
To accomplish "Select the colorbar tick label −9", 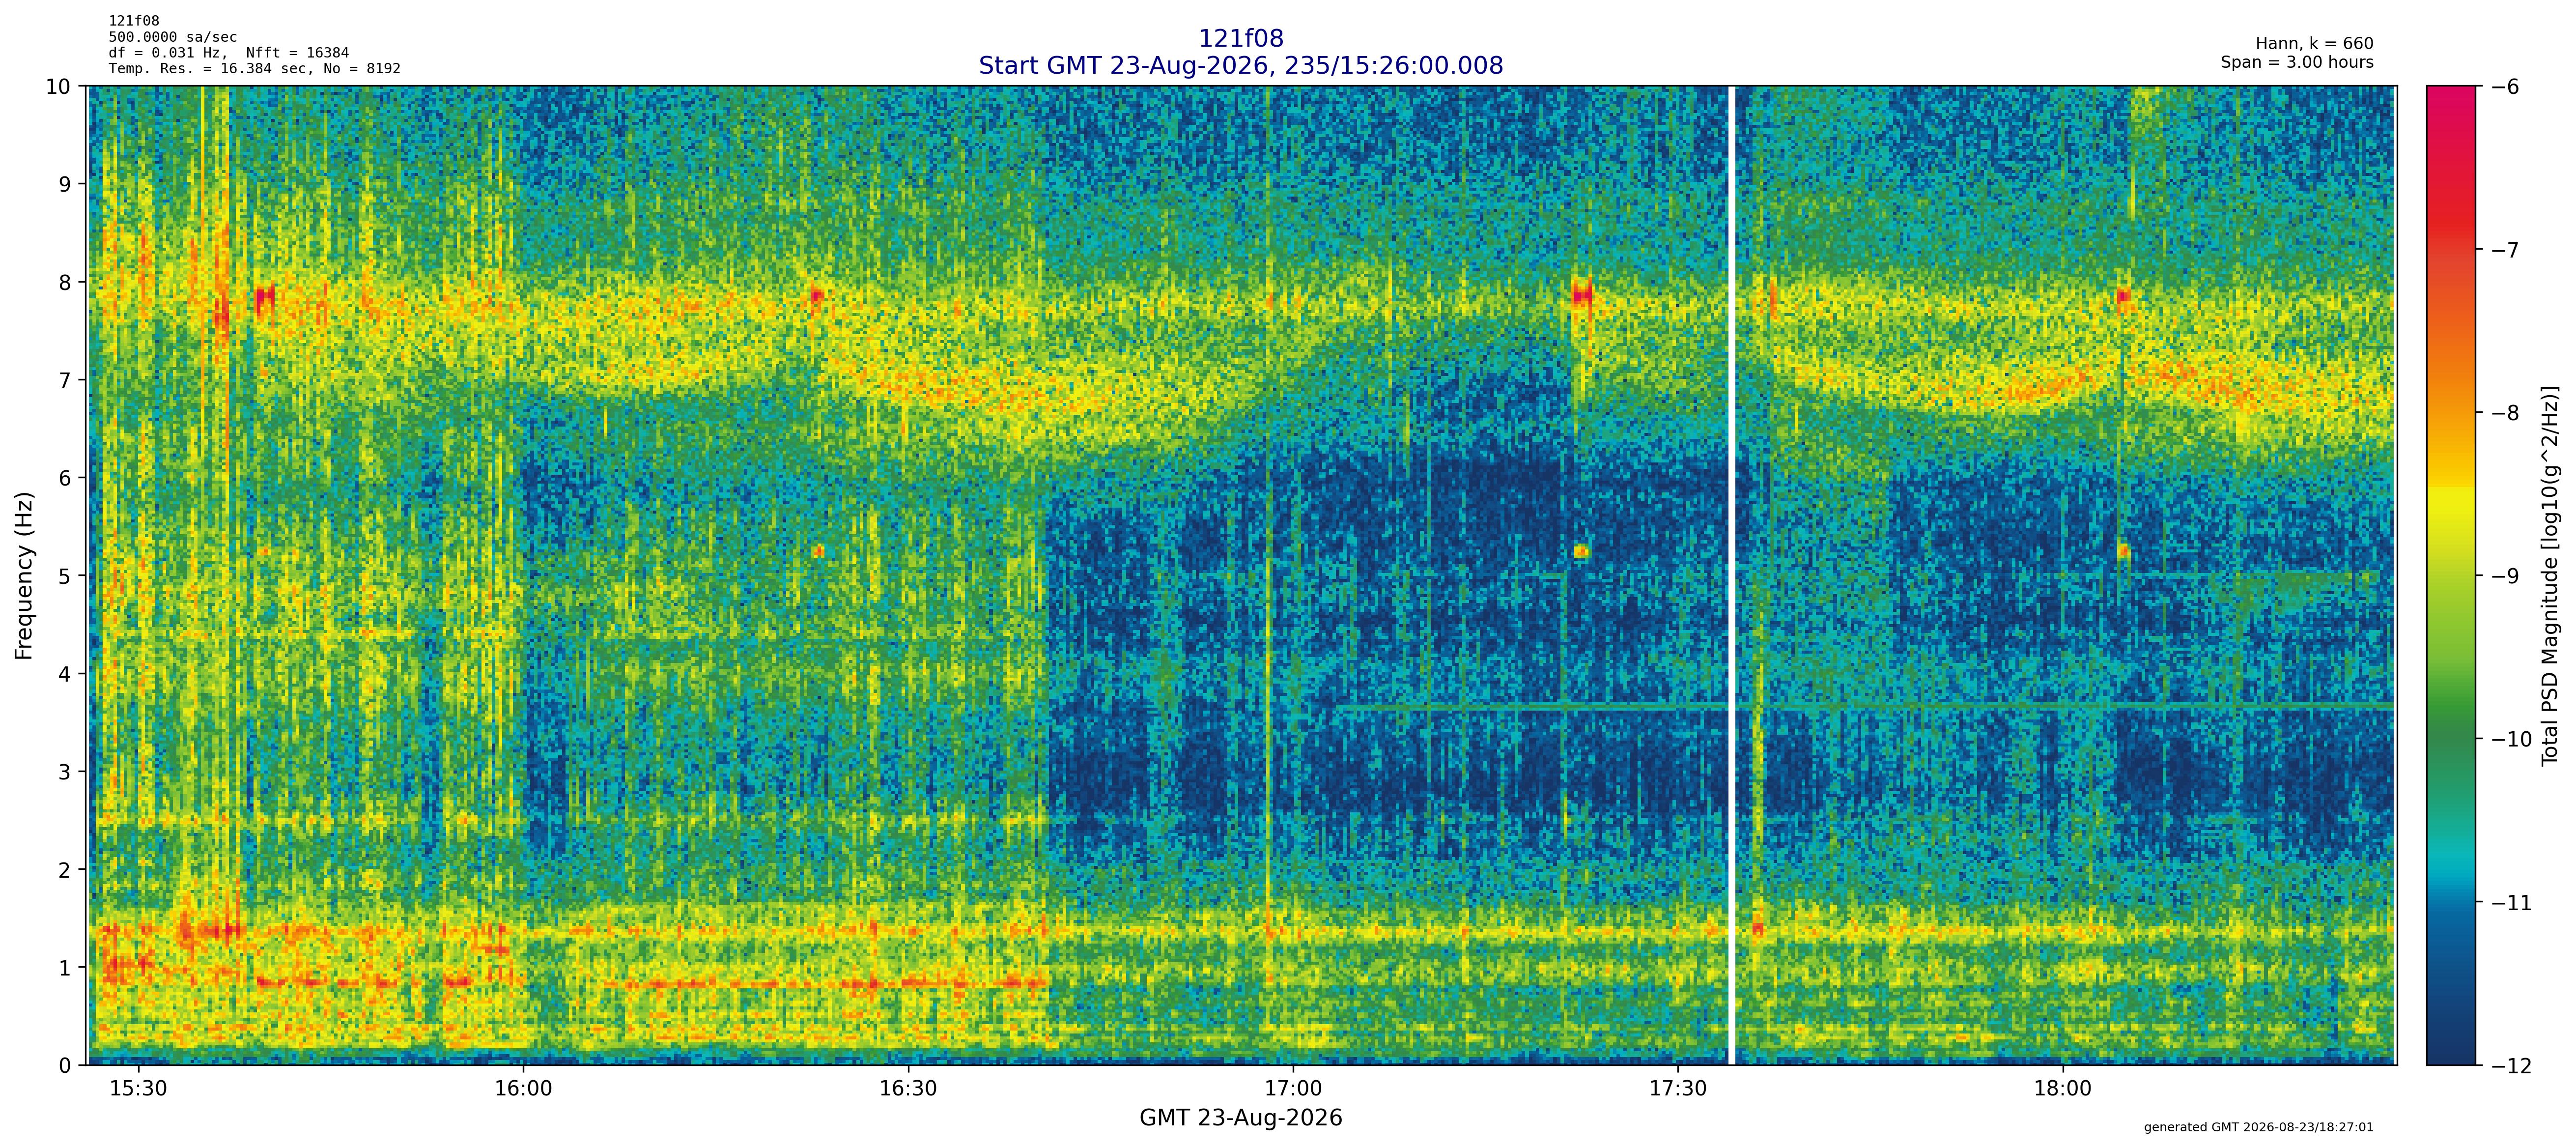I will click(2505, 576).
